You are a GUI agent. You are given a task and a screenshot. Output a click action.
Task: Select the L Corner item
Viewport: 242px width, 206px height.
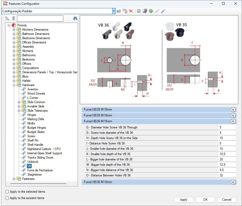pos(33,98)
